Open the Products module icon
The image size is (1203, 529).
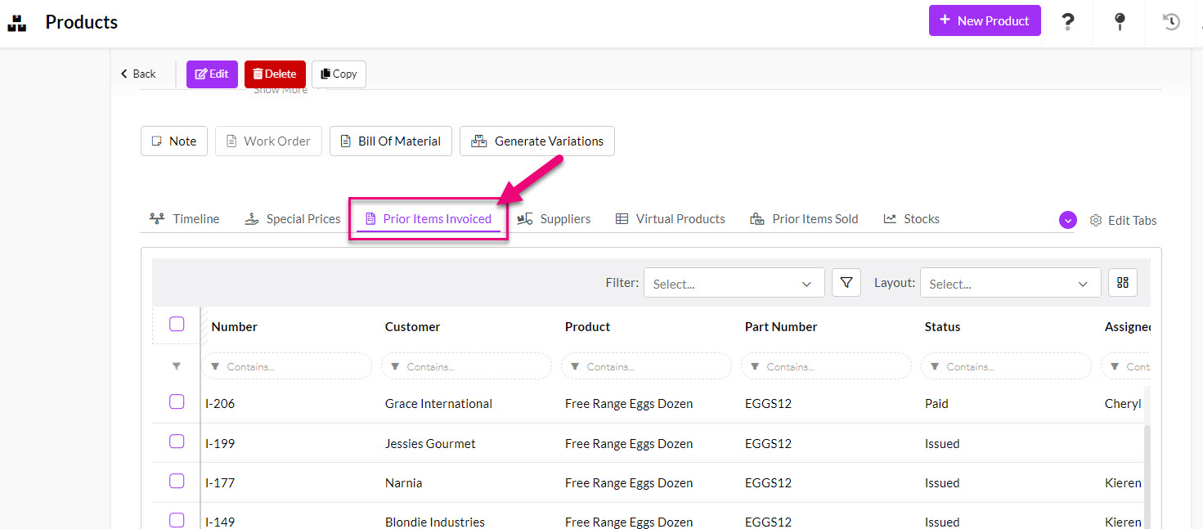pyautogui.click(x=16, y=22)
